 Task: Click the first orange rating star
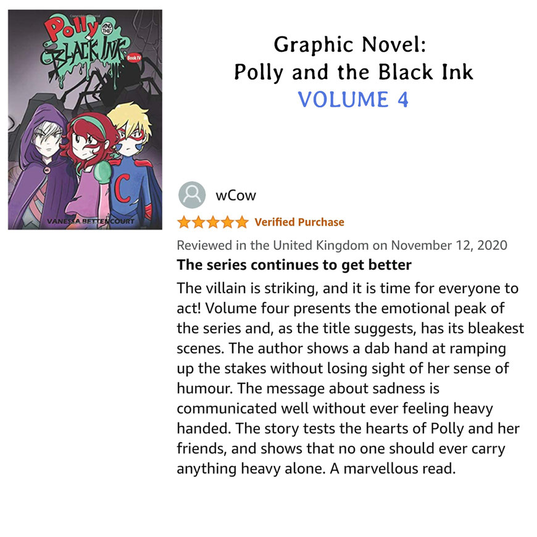pos(184,222)
